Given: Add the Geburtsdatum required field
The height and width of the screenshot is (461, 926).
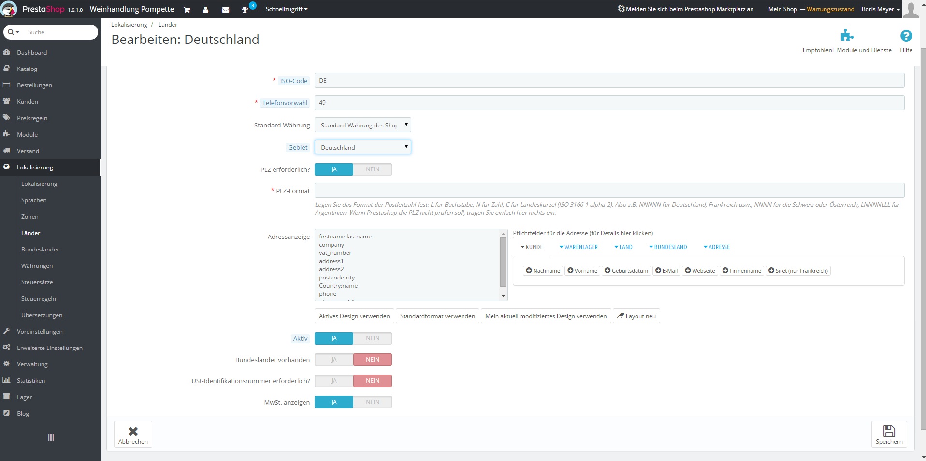Looking at the screenshot, I should [x=626, y=271].
